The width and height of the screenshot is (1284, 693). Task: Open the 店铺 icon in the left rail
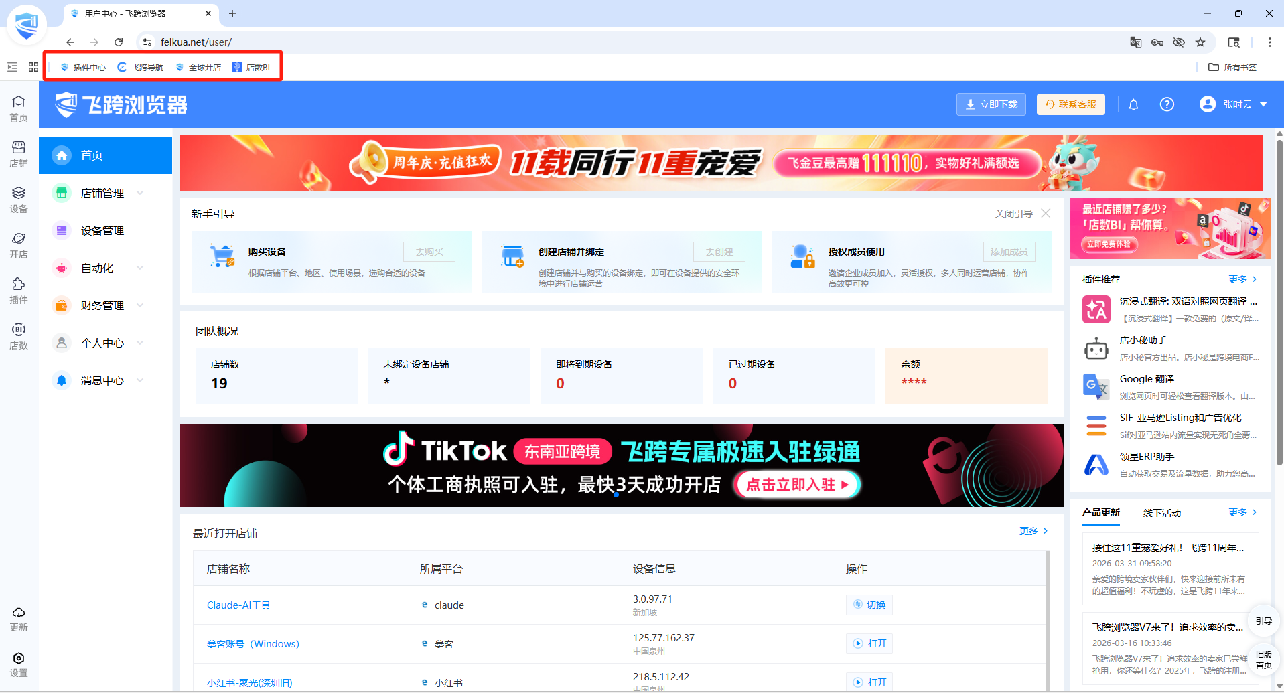(19, 154)
